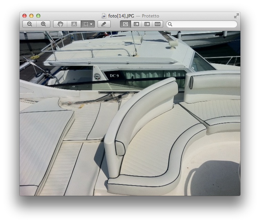The height and width of the screenshot is (223, 260).
Task: Switch to contact sheet view
Action: click(x=158, y=24)
